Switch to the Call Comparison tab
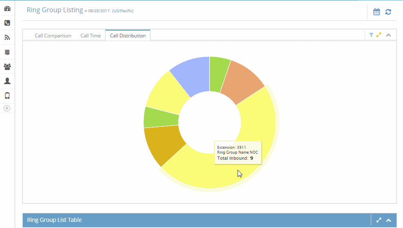The width and height of the screenshot is (403, 228). pyautogui.click(x=53, y=36)
